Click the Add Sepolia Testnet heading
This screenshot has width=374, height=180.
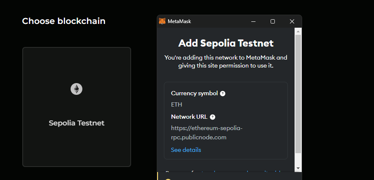pyautogui.click(x=226, y=43)
